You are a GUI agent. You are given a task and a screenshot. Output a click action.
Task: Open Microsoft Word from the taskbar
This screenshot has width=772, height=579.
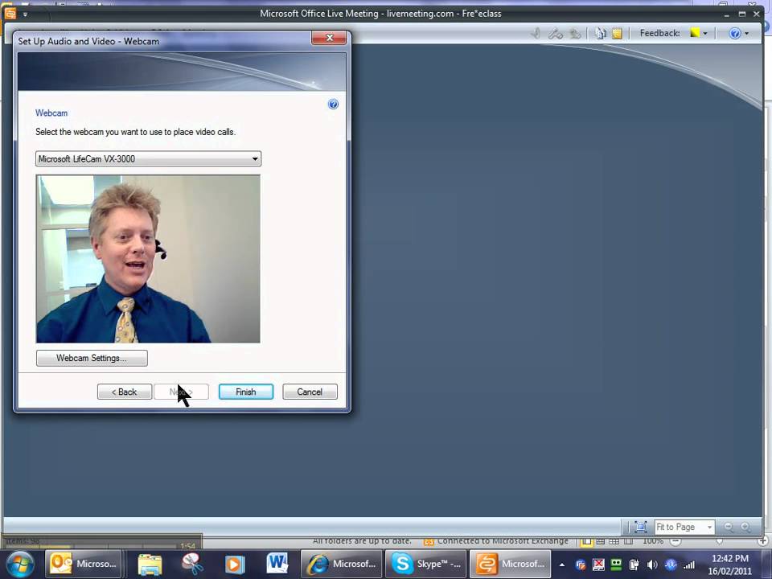click(x=277, y=565)
